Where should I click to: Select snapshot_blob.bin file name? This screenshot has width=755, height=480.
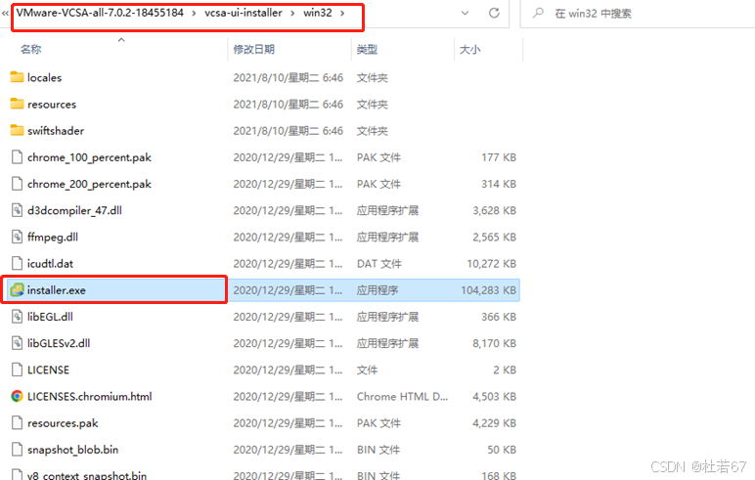click(72, 450)
